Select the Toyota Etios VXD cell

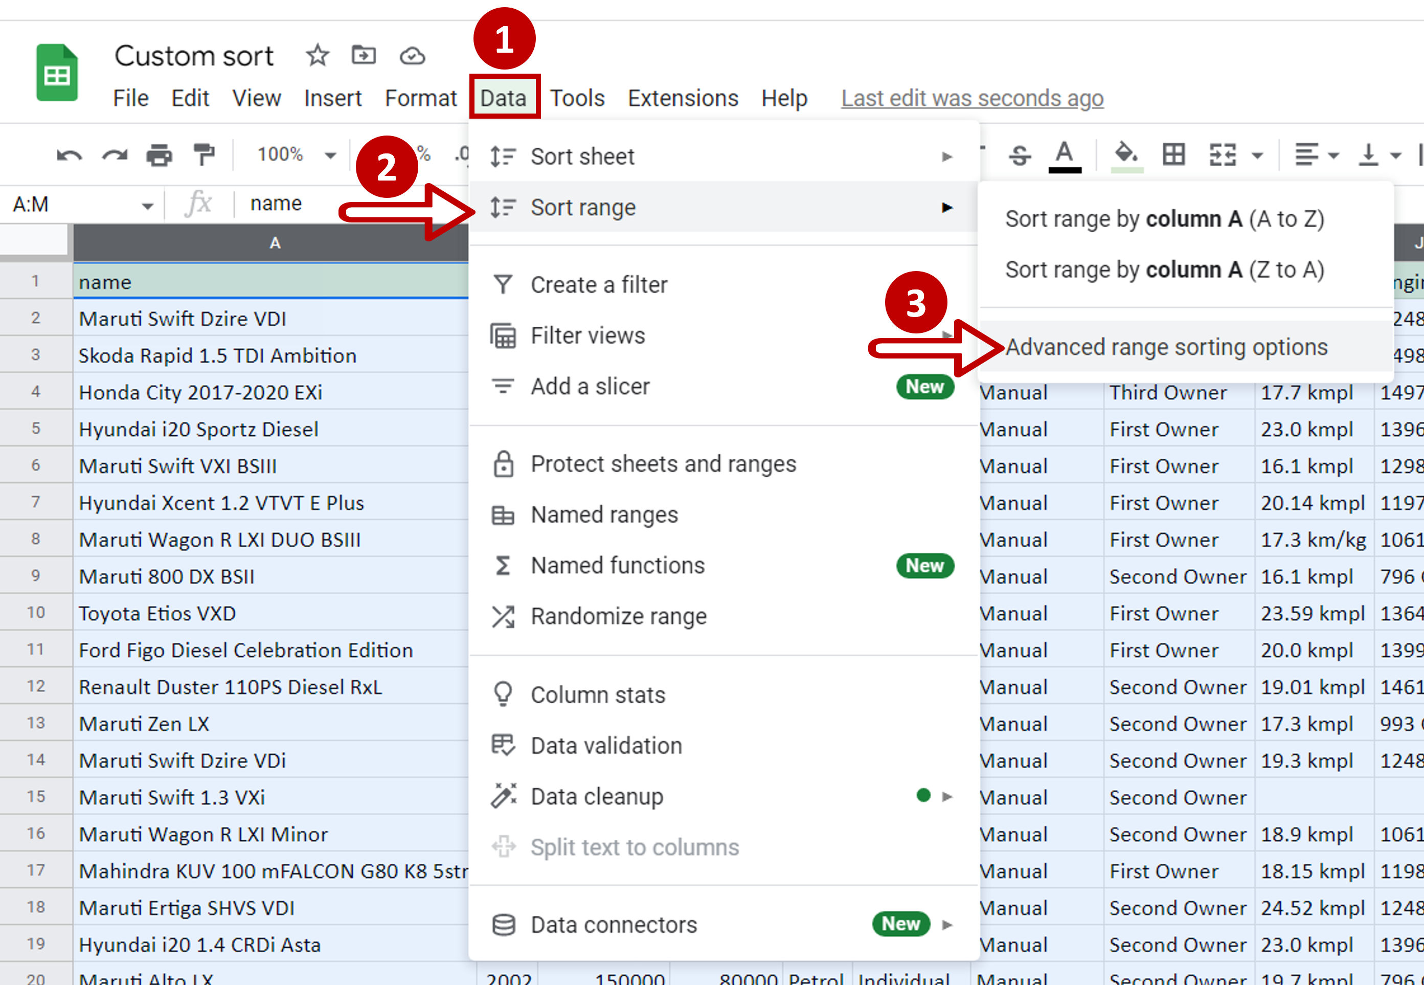(x=272, y=613)
